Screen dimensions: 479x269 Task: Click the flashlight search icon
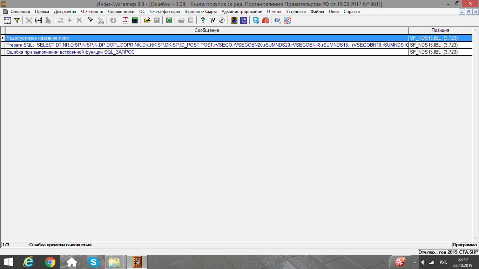point(91,20)
